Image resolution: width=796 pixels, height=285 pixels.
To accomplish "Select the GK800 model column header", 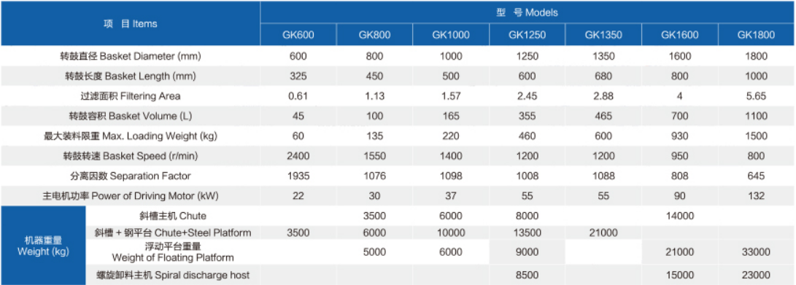I will [374, 35].
